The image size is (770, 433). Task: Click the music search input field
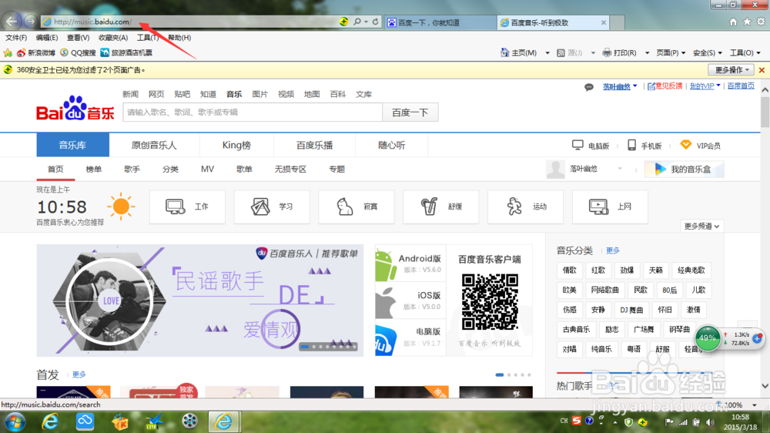click(x=253, y=112)
